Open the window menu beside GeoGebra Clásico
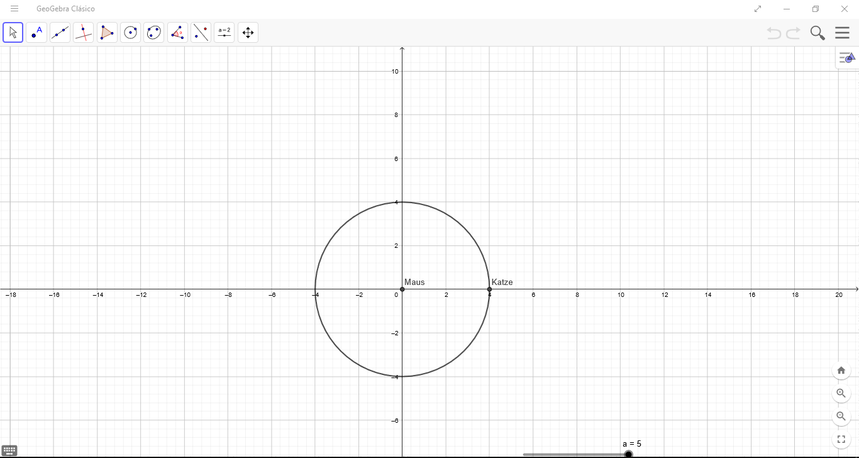This screenshot has height=458, width=859. [14, 9]
